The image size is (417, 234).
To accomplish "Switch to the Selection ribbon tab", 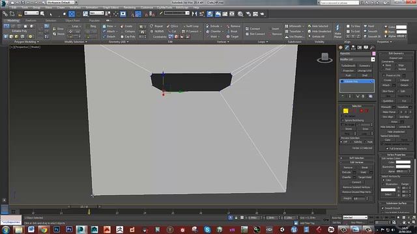I will [51, 20].
